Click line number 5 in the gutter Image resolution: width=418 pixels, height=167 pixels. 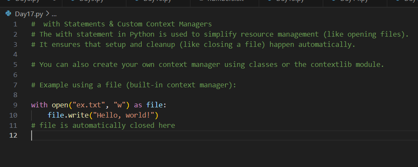[x=15, y=65]
